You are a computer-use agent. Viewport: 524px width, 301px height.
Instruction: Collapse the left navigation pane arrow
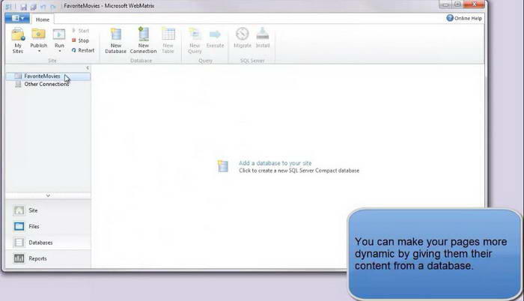click(x=88, y=68)
